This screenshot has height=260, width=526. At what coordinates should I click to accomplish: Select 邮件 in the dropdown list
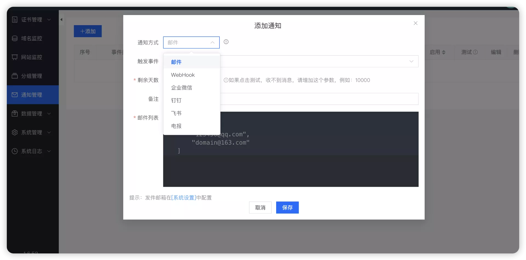pyautogui.click(x=192, y=62)
